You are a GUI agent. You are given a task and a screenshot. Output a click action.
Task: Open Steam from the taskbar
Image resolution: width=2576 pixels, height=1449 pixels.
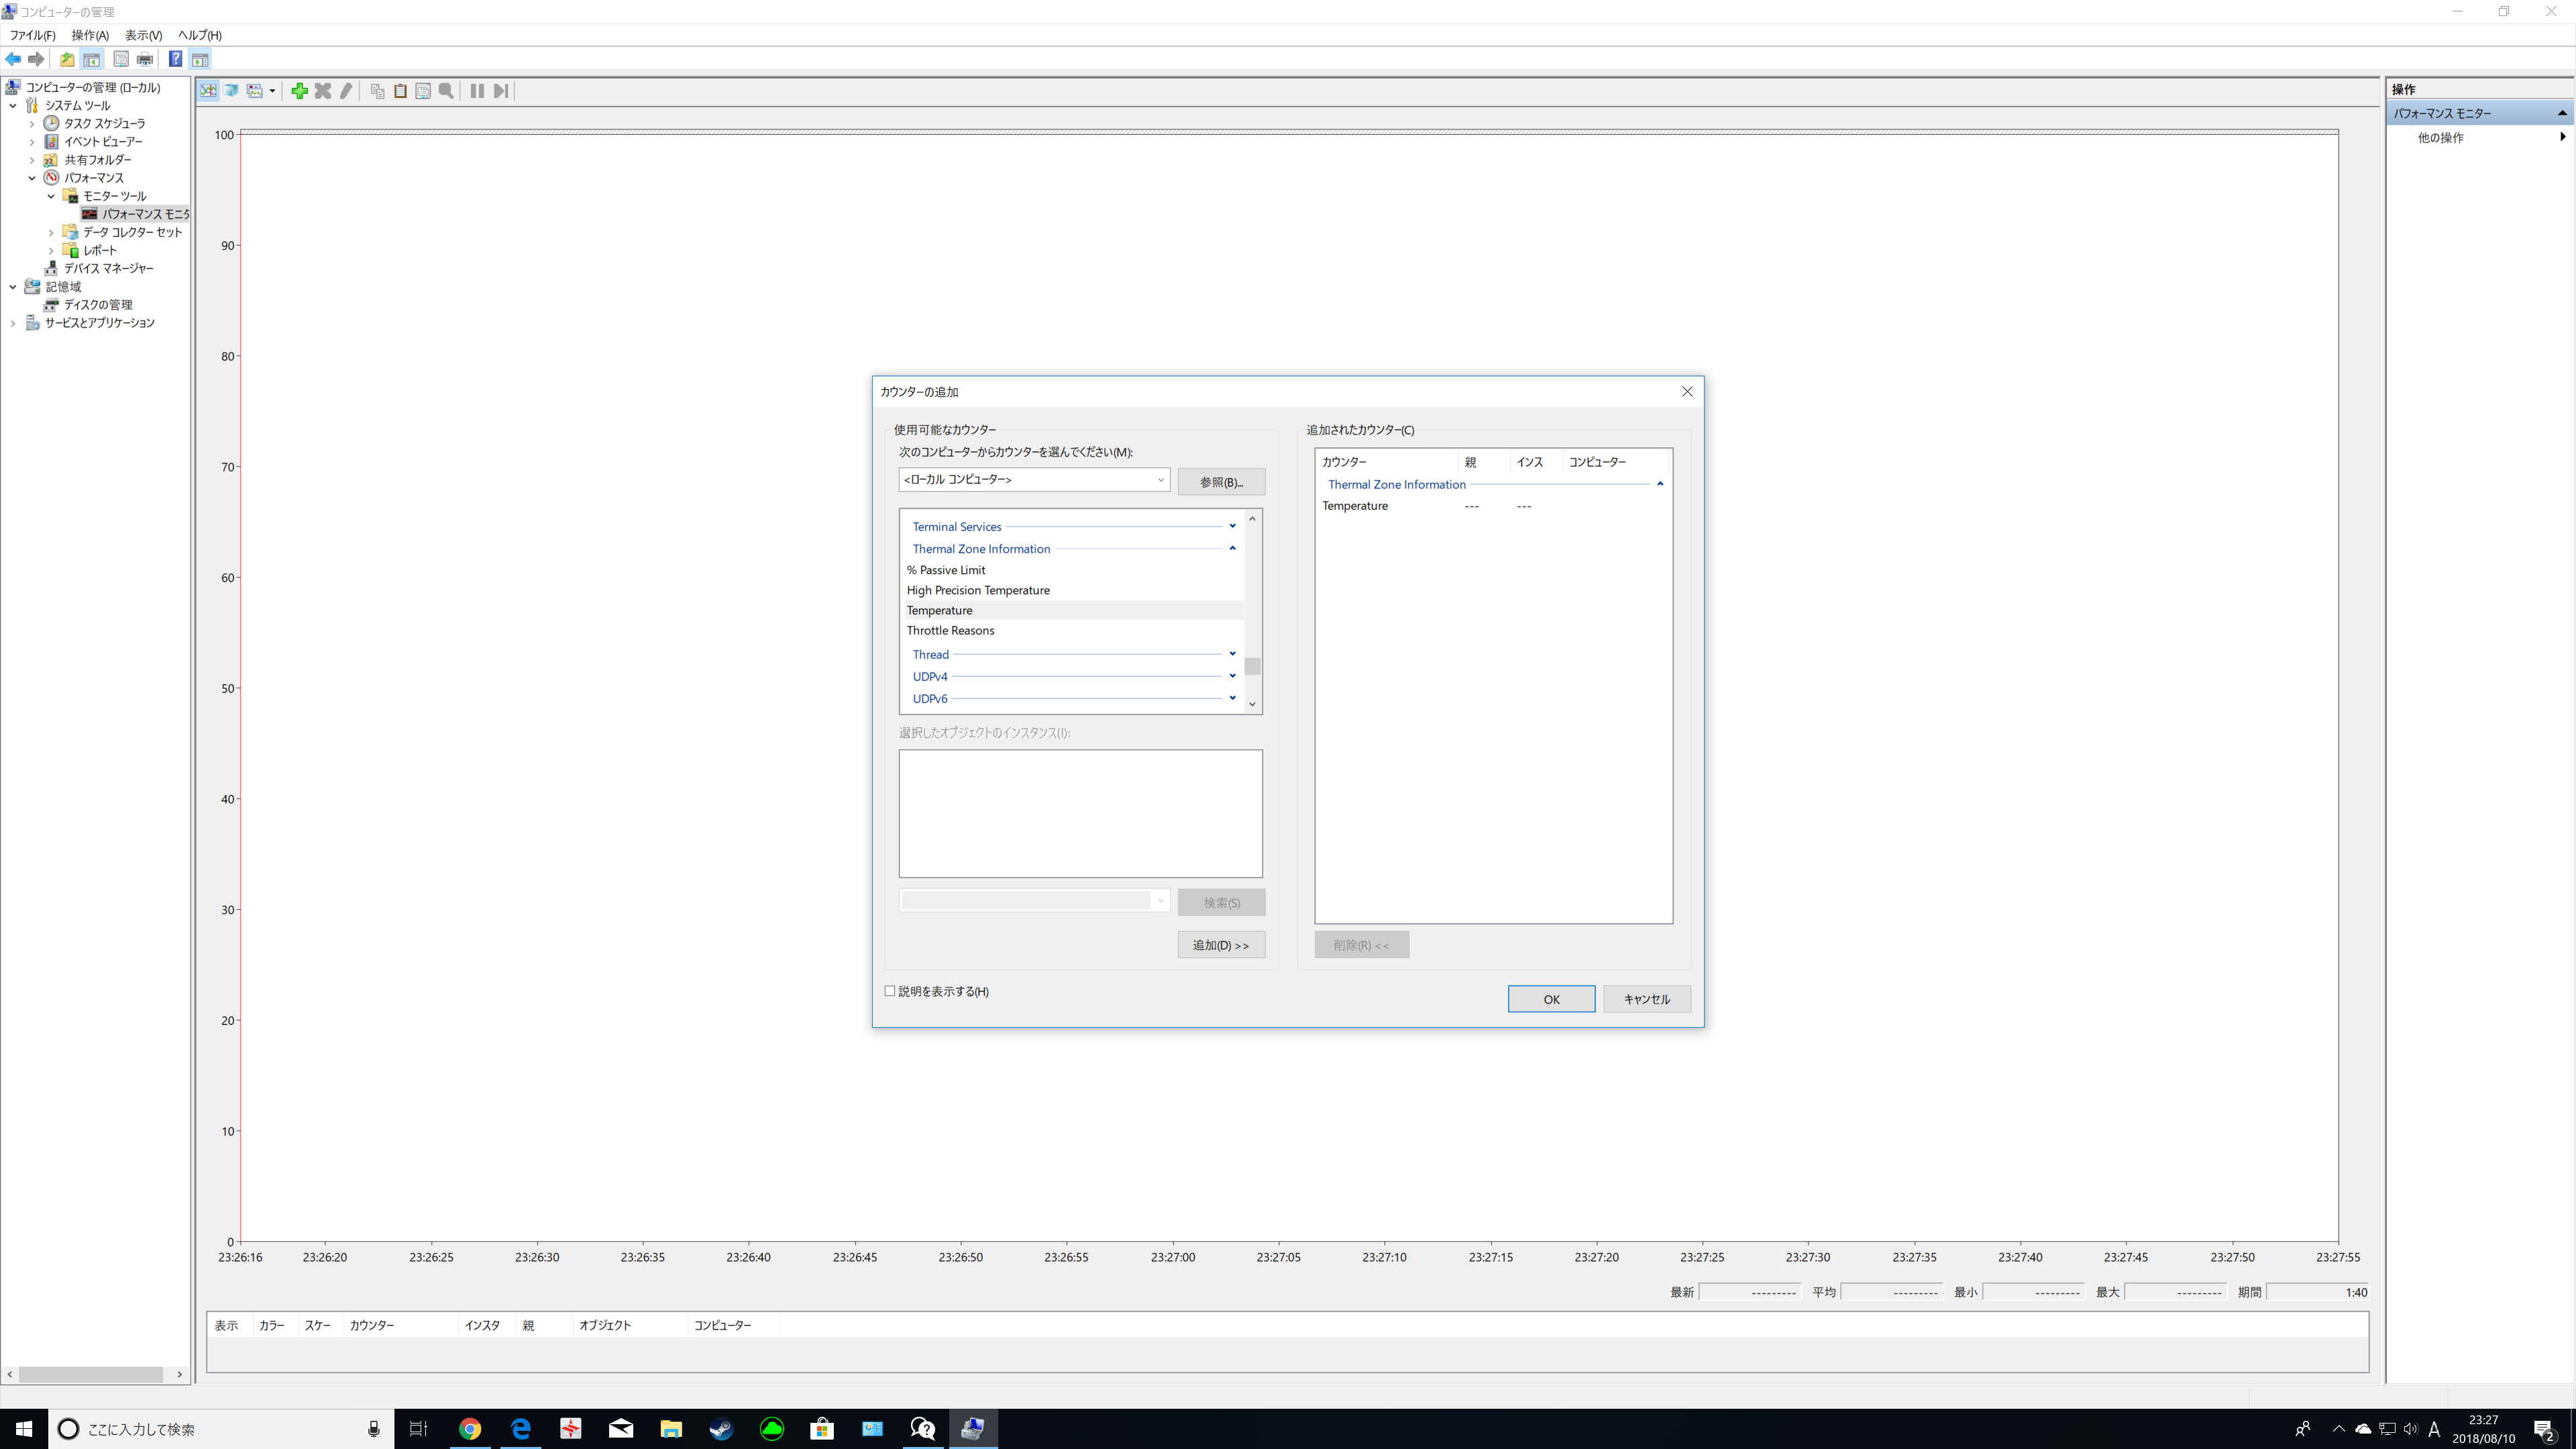pos(721,1429)
